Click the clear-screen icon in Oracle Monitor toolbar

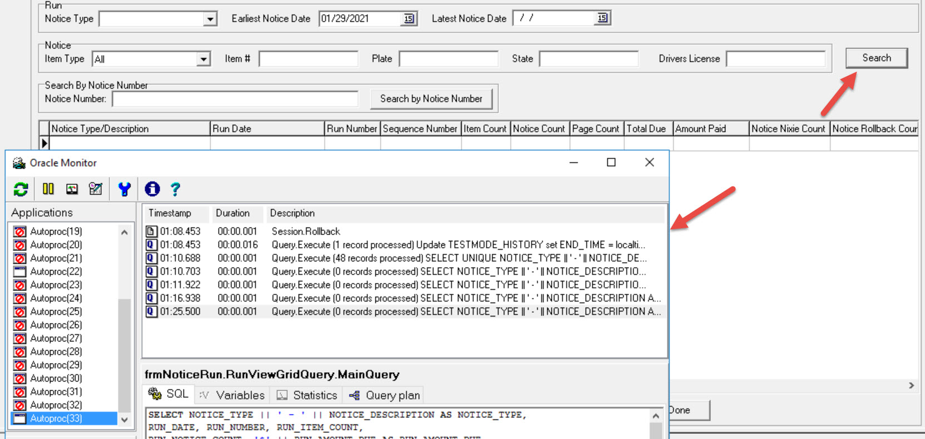72,189
